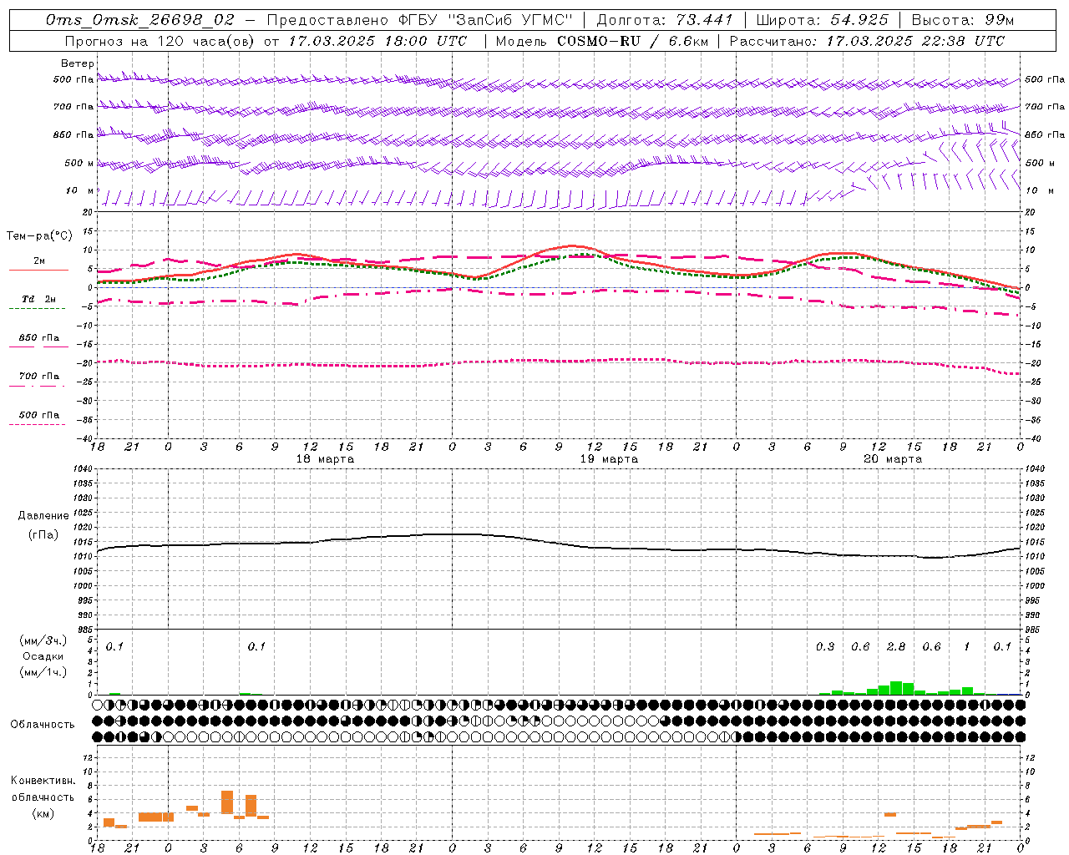Screen dimensions: 1069x855
Task: Click the '19 марта' date label
Action: [609, 459]
